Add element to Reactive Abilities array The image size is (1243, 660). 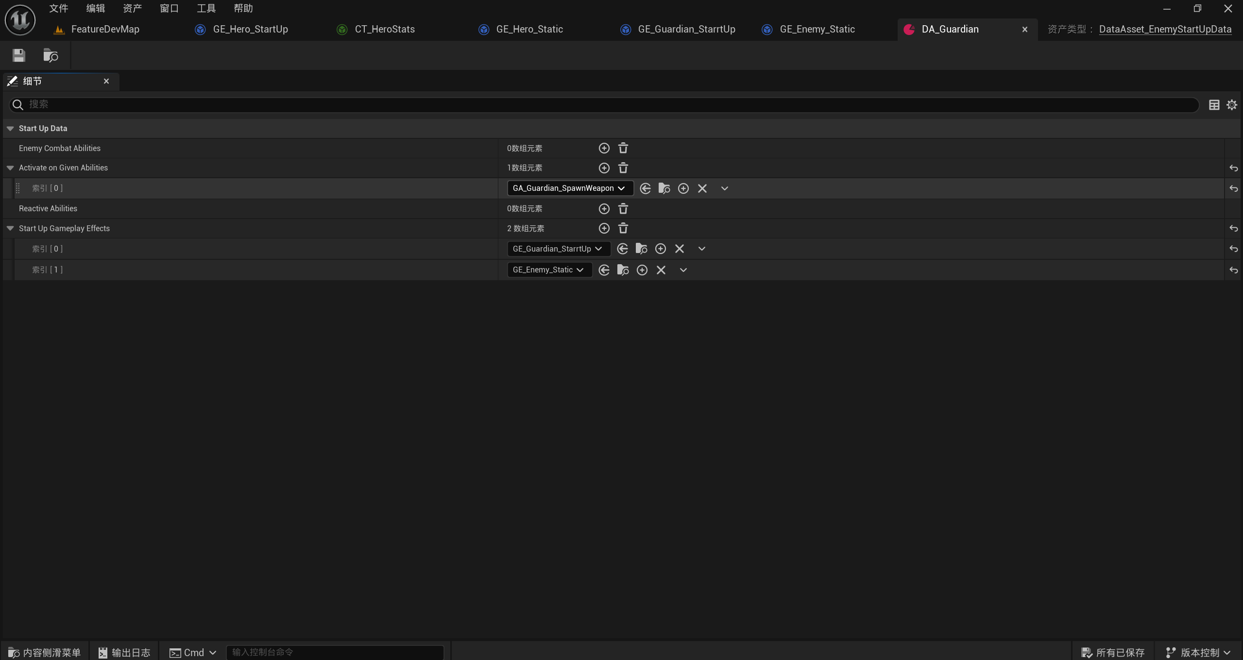click(604, 209)
